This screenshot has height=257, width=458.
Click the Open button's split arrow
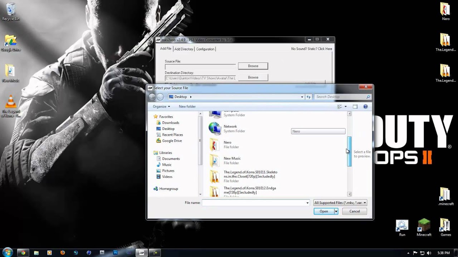tap(336, 211)
